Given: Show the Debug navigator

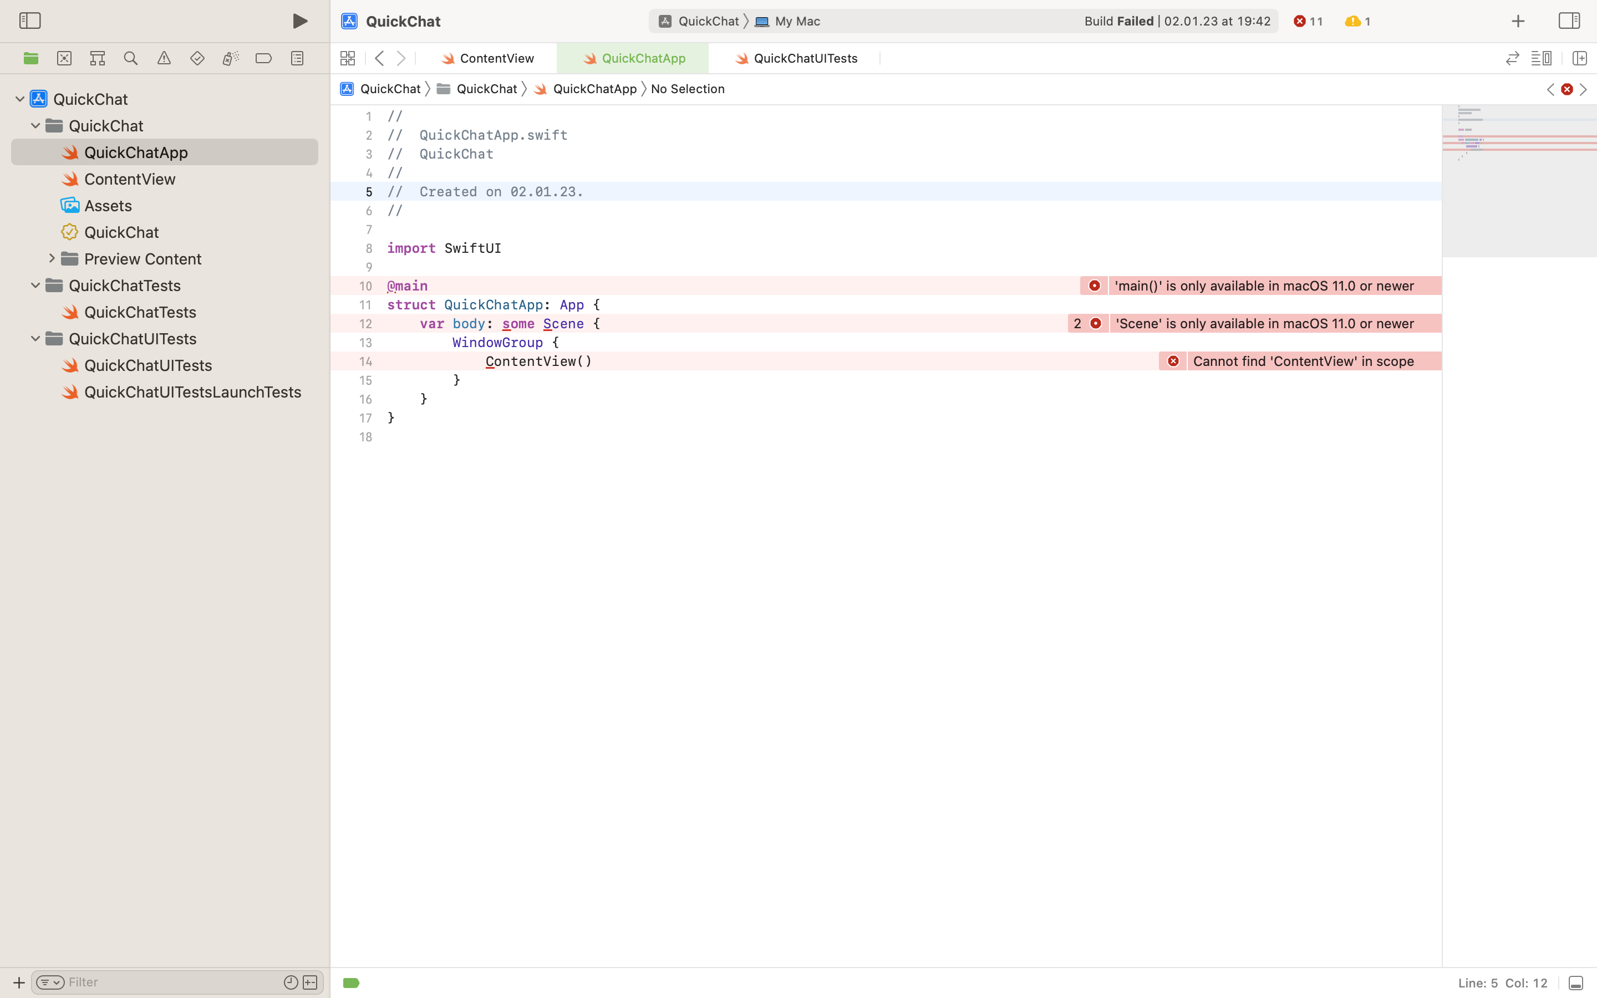Looking at the screenshot, I should coord(230,58).
